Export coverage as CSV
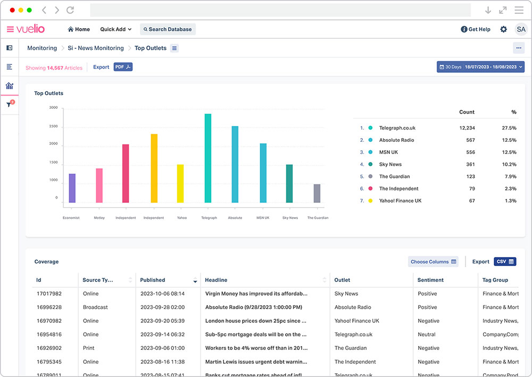The image size is (532, 377). click(505, 261)
